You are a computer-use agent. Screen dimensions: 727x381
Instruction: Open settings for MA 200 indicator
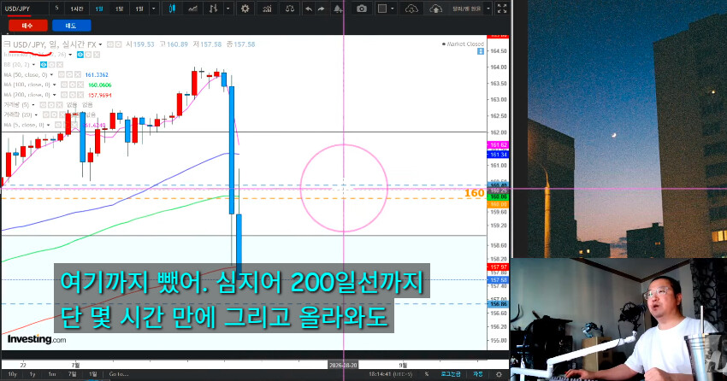[x=73, y=95]
